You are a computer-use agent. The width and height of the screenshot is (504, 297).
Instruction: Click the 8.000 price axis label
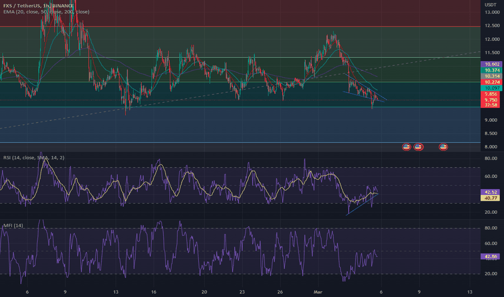(x=491, y=147)
